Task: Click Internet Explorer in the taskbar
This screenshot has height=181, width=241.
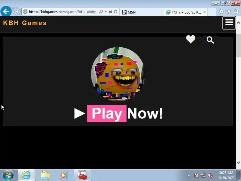Action: pyautogui.click(x=26, y=175)
